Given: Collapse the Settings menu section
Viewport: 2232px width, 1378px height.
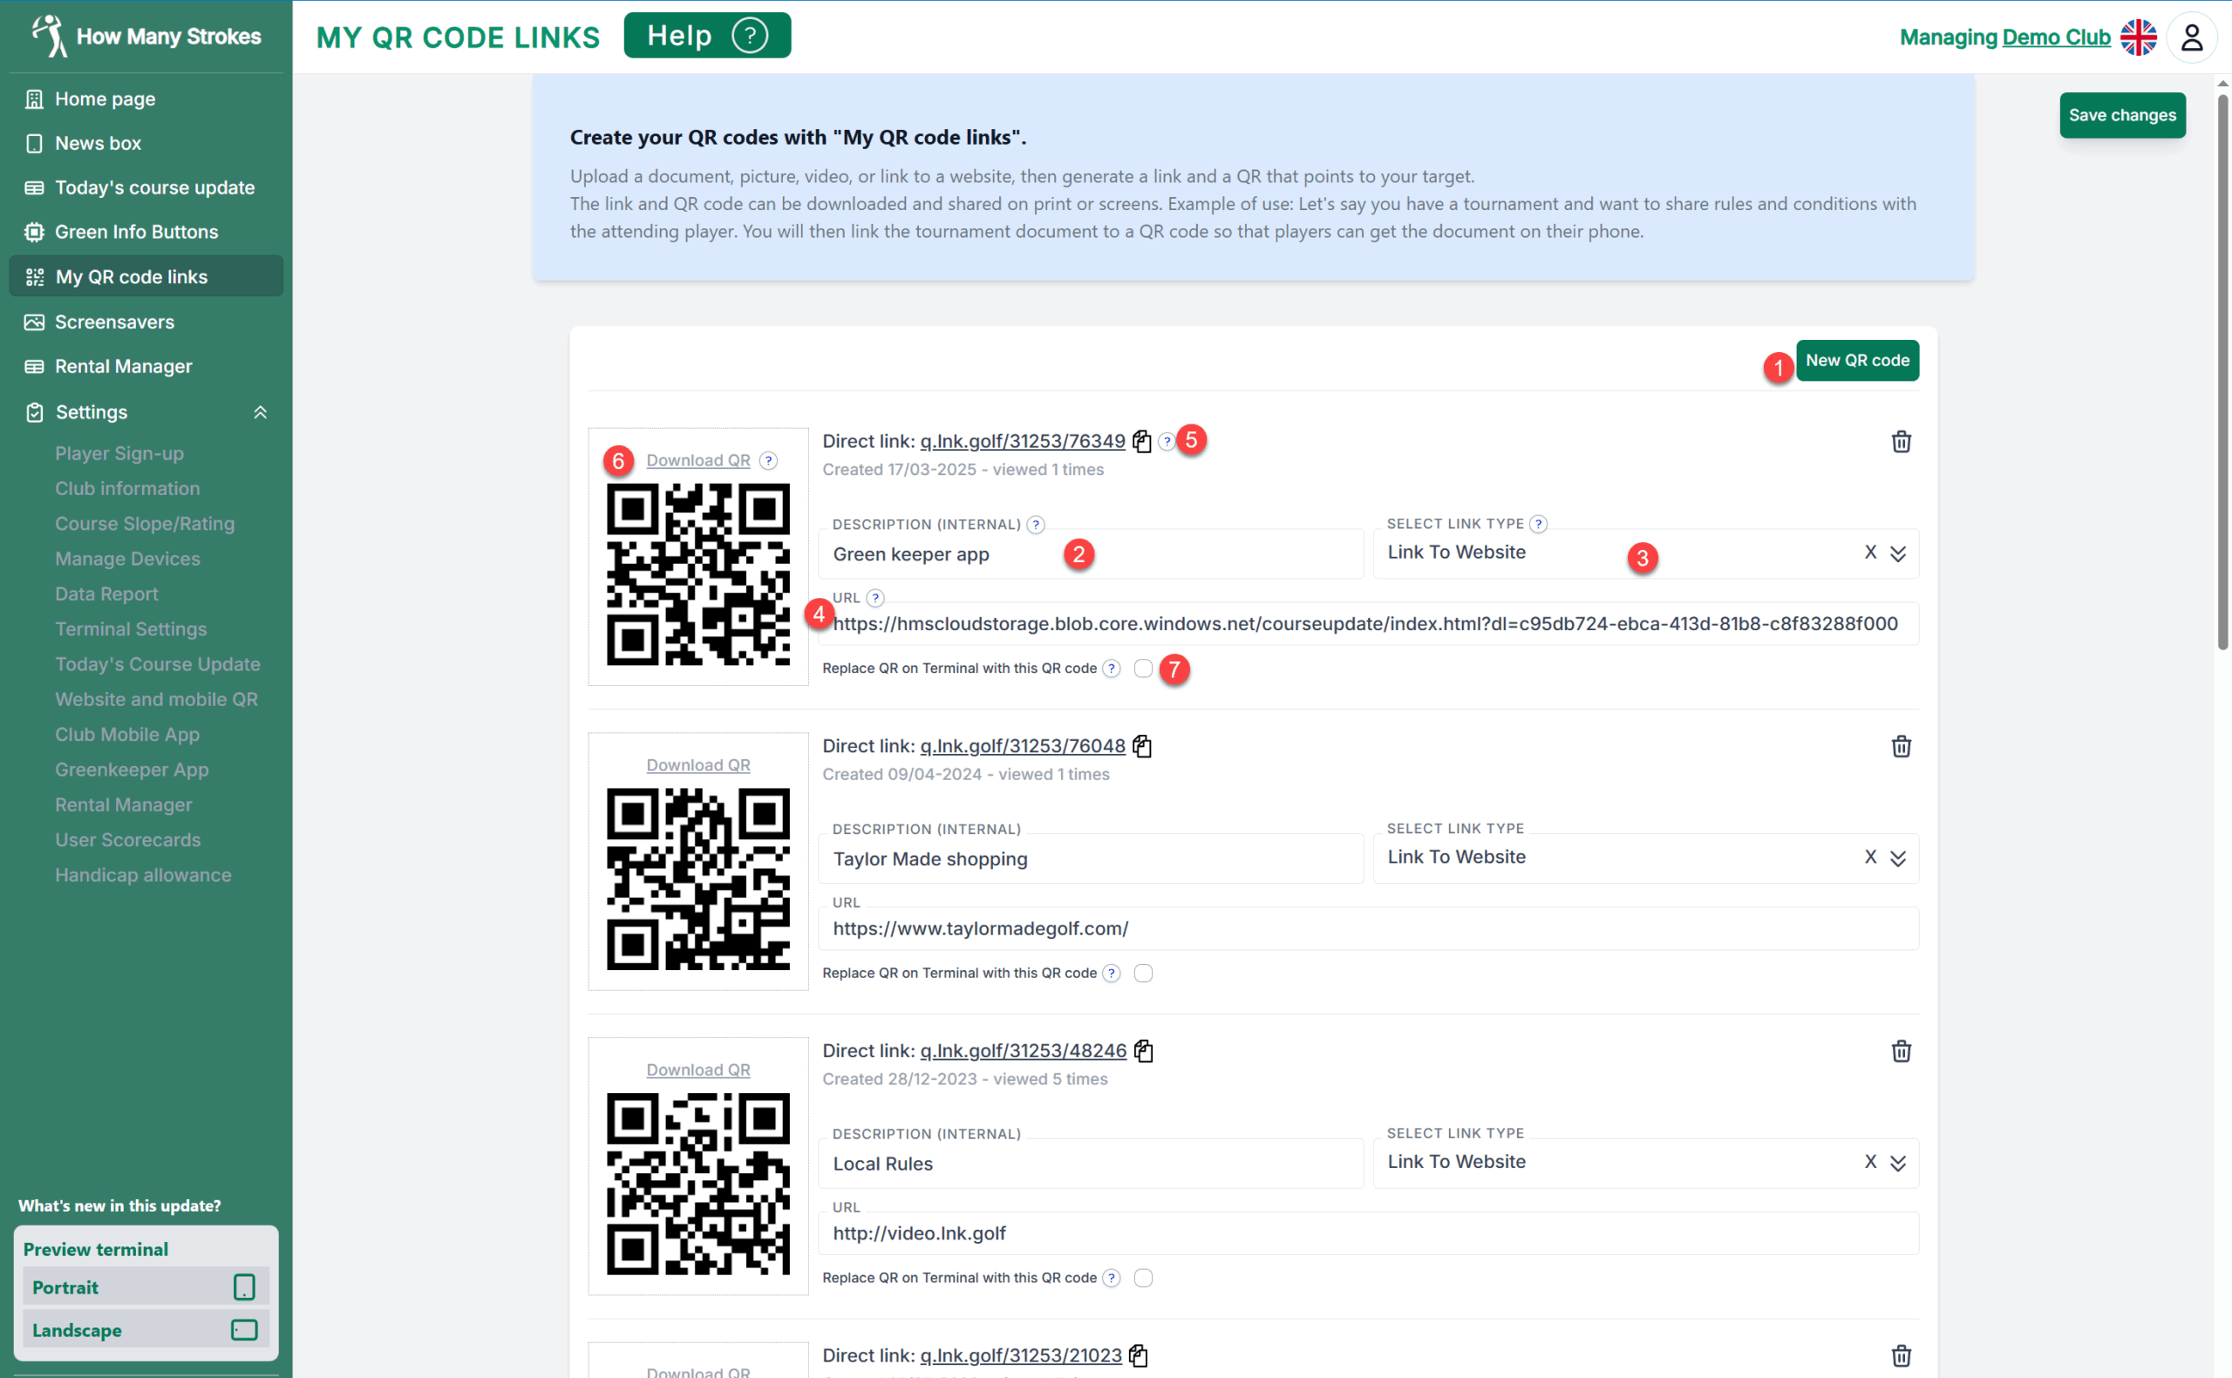Looking at the screenshot, I should tap(260, 412).
